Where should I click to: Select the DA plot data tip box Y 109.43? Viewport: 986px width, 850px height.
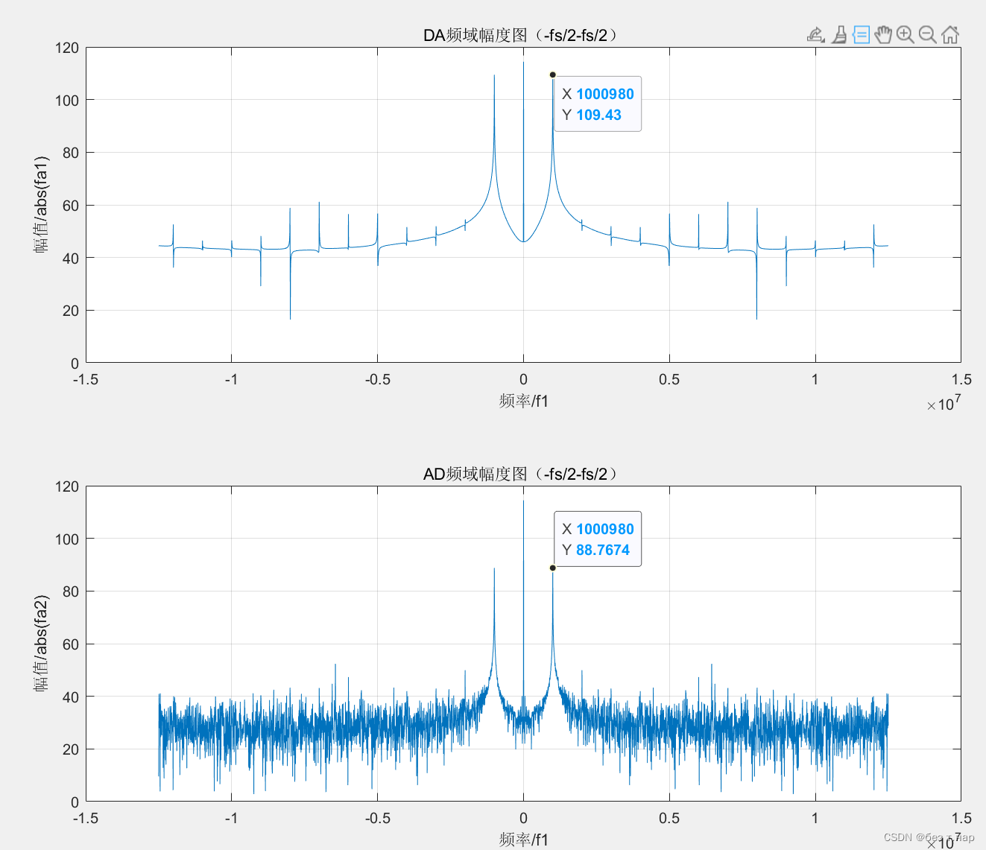point(598,104)
